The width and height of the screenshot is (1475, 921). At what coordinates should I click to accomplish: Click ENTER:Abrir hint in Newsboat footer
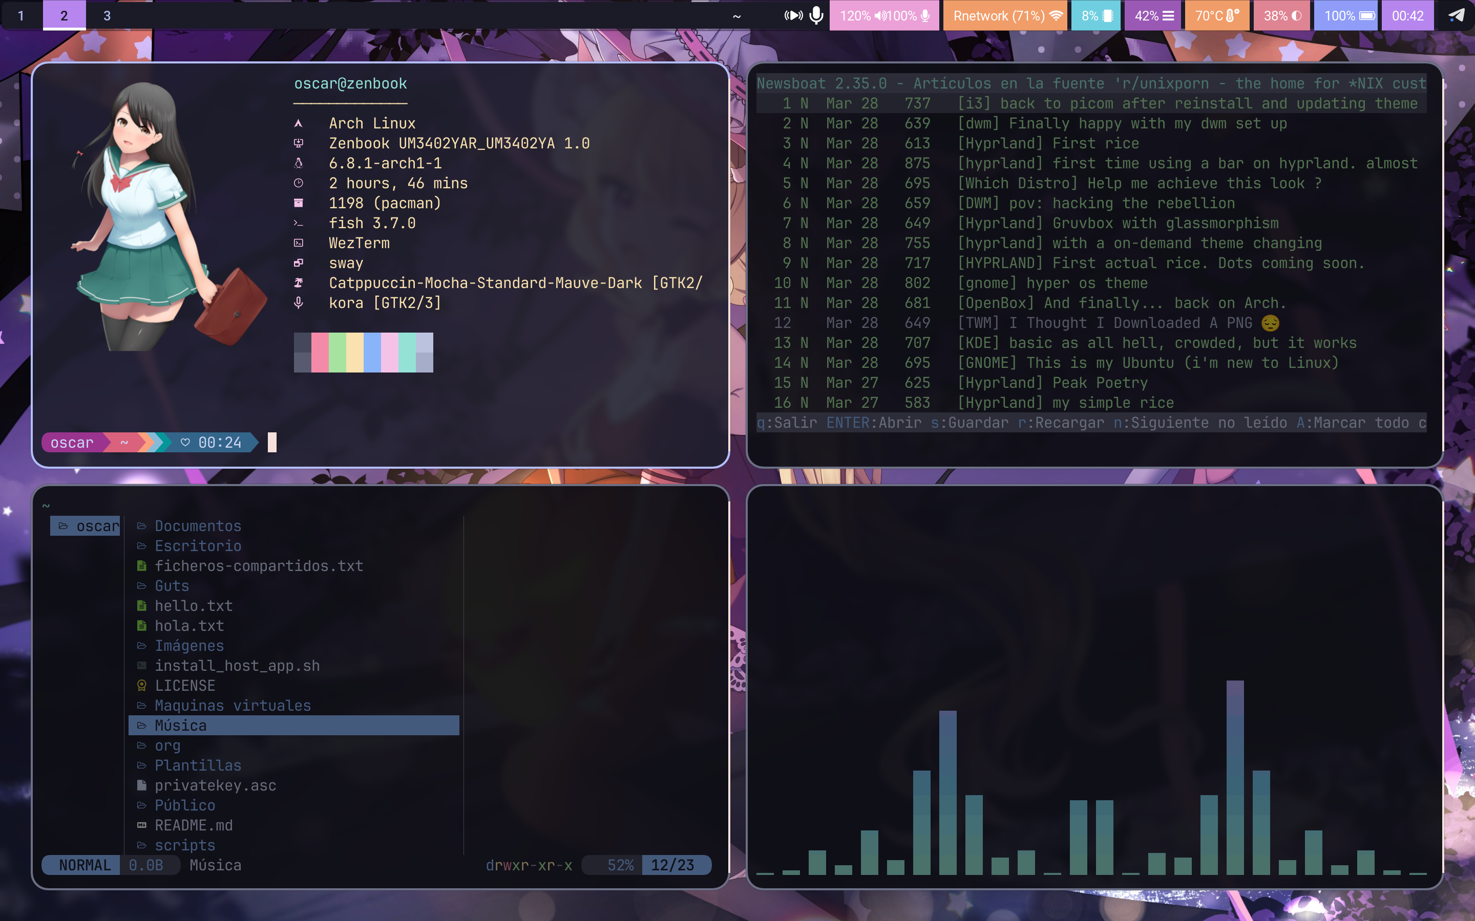click(874, 423)
